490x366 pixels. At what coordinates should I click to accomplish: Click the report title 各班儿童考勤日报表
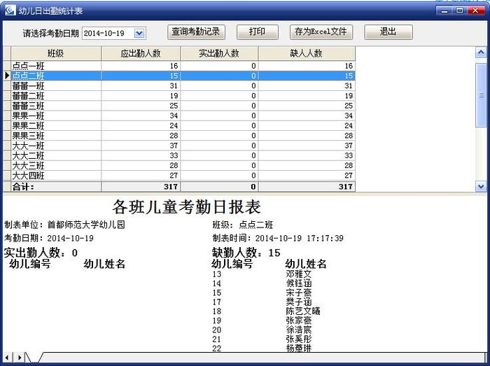point(187,206)
